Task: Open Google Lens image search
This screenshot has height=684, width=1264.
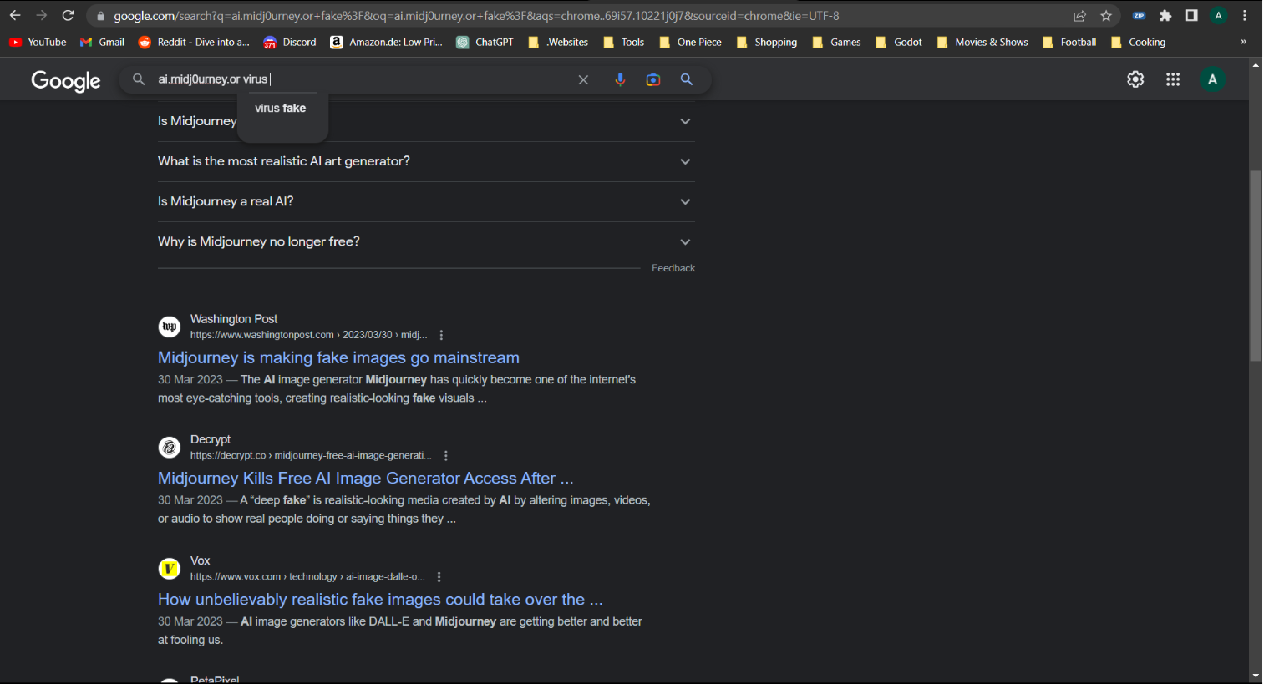Action: pos(653,79)
